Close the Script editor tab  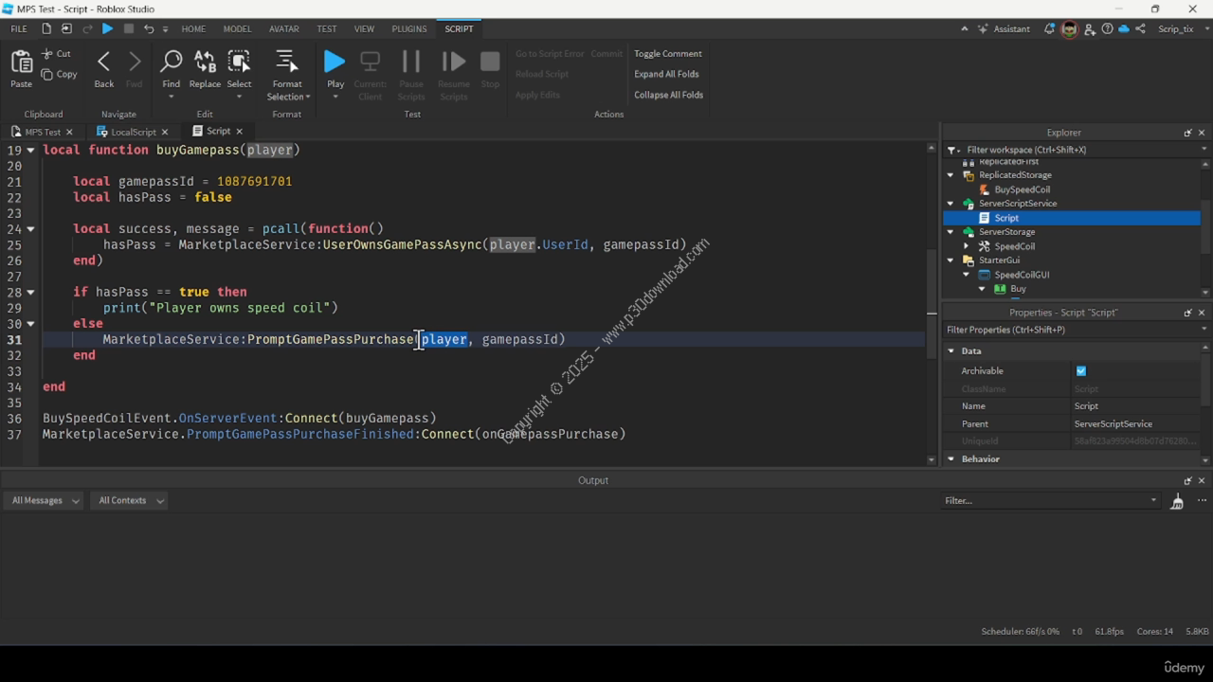coord(239,132)
